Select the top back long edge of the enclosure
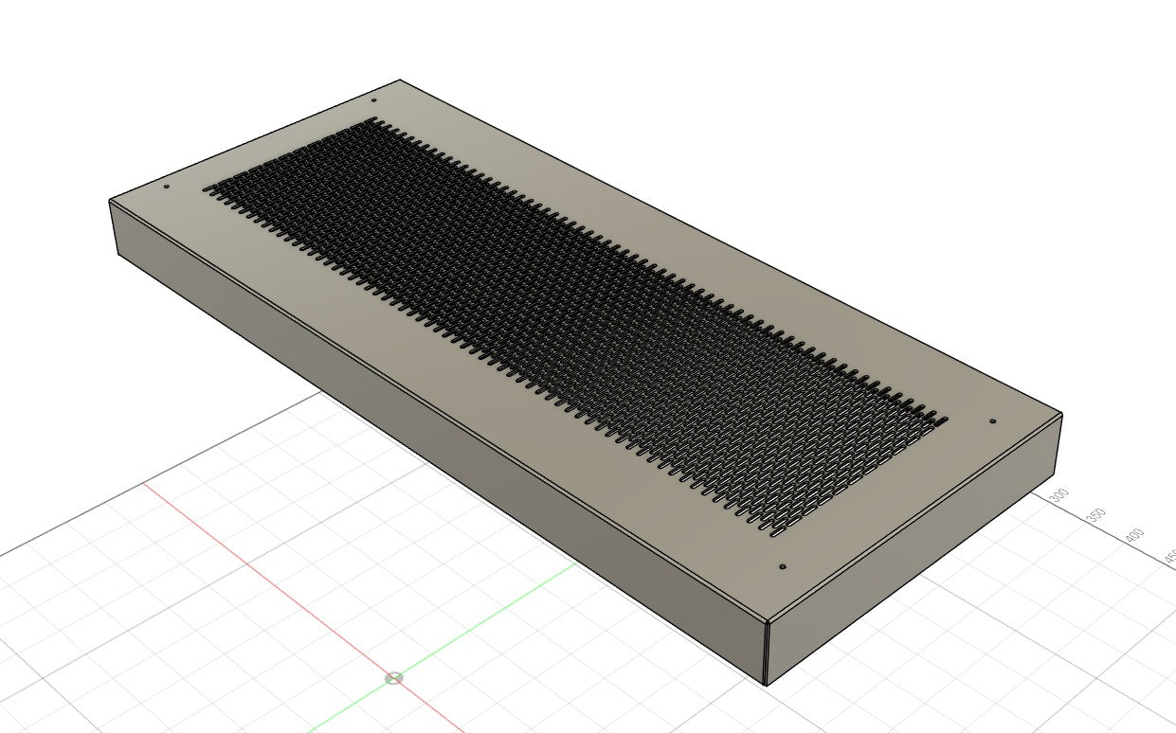 pyautogui.click(x=730, y=247)
